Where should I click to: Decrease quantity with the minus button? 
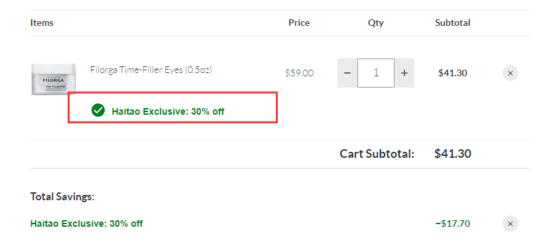pyautogui.click(x=347, y=73)
